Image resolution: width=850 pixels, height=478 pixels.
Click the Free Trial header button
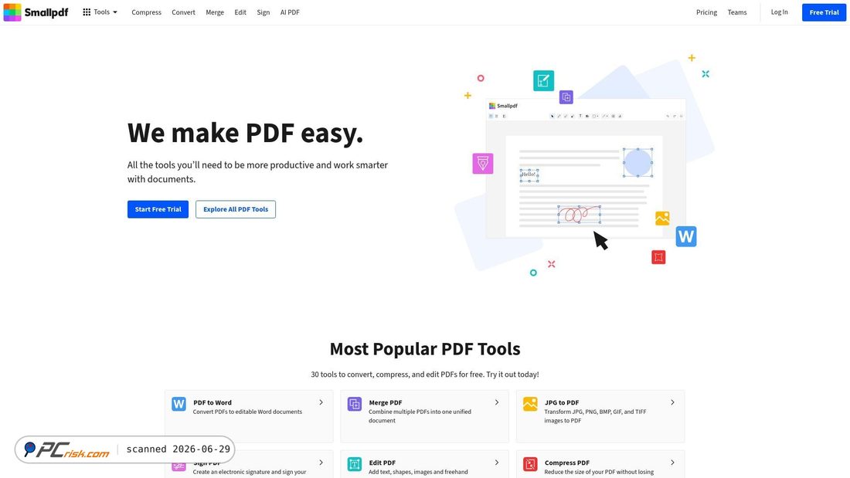(824, 12)
